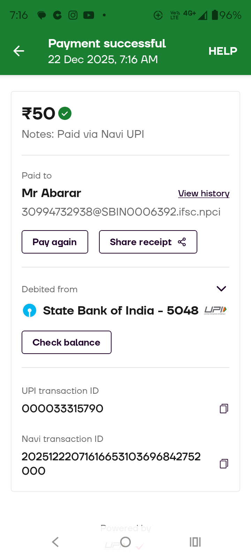Viewport: 251px width, 558px height.
Task: Expand the Debited from details chevron
Action: coord(221,289)
